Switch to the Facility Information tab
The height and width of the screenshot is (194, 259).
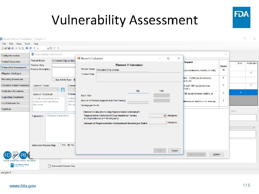coord(15,56)
